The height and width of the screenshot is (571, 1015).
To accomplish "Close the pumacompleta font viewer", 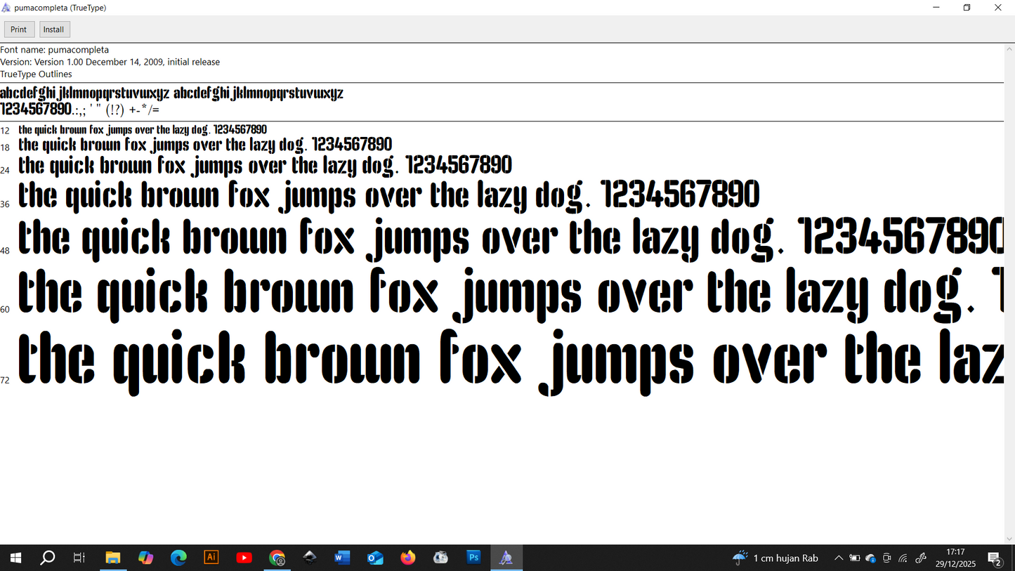I will (998, 8).
